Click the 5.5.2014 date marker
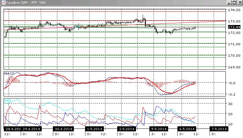 [x=159, y=129]
